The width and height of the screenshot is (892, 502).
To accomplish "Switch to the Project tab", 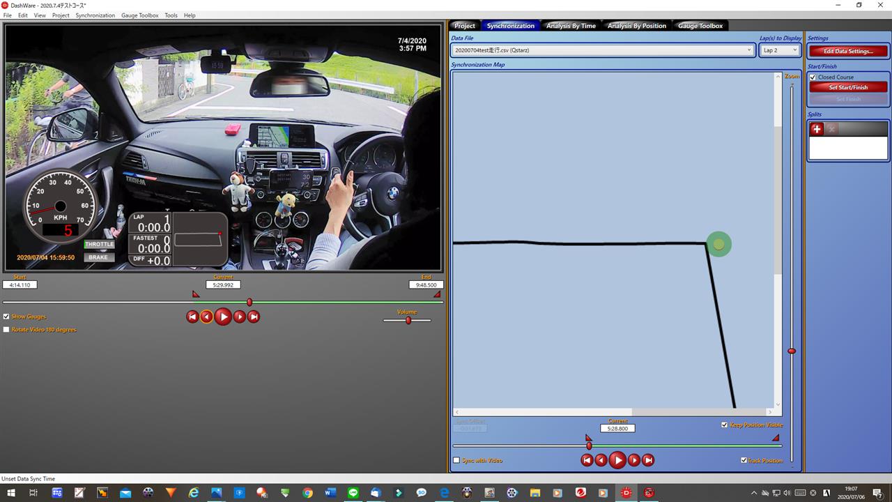I will point(465,26).
